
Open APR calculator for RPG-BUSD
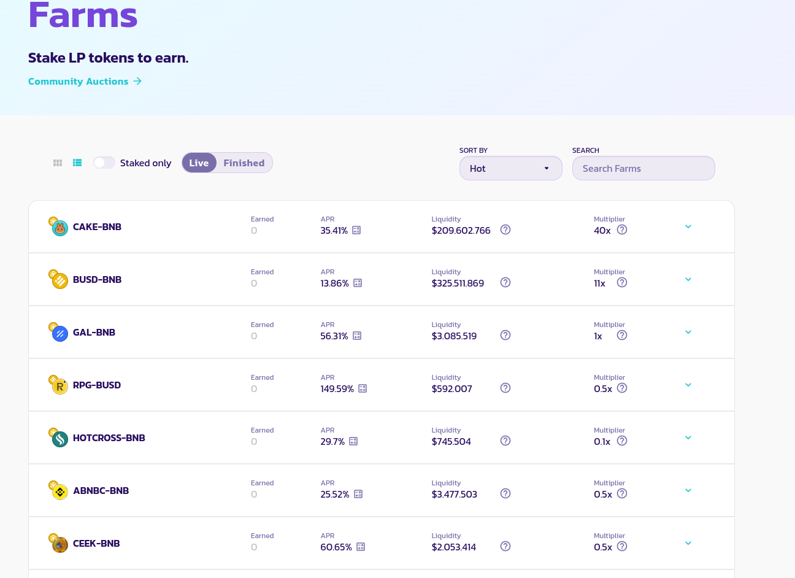tap(363, 388)
